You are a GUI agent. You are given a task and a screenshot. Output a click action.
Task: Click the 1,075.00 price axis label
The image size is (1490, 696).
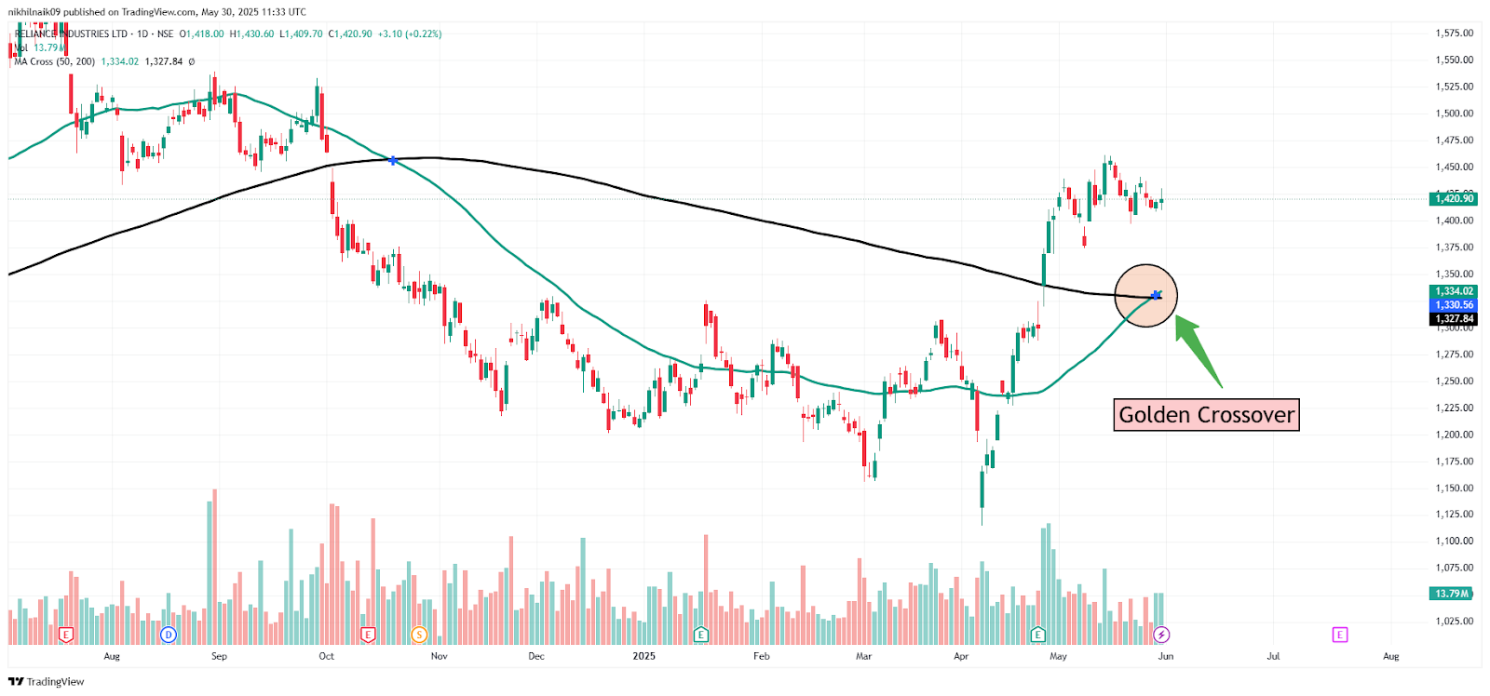tap(1455, 568)
